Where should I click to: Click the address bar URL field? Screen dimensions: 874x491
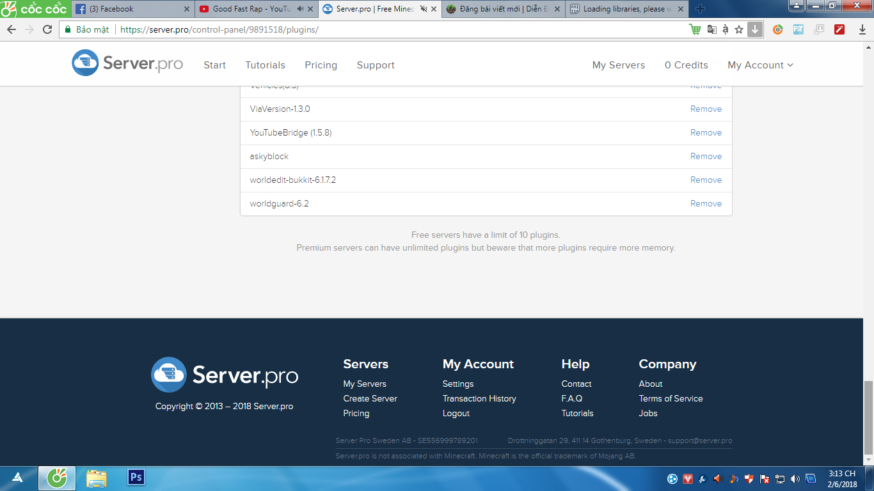pyautogui.click(x=384, y=29)
